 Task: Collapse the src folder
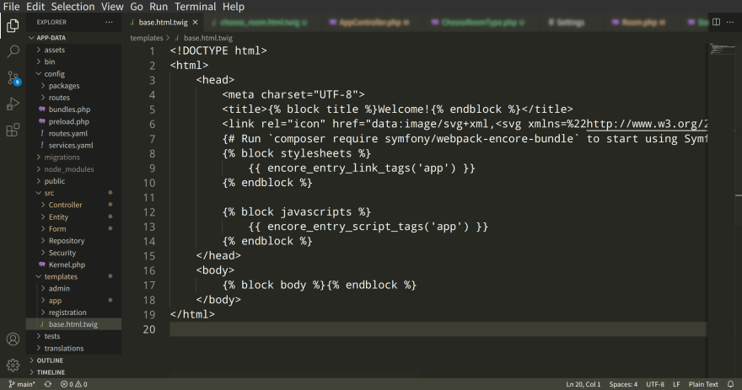pyautogui.click(x=49, y=193)
